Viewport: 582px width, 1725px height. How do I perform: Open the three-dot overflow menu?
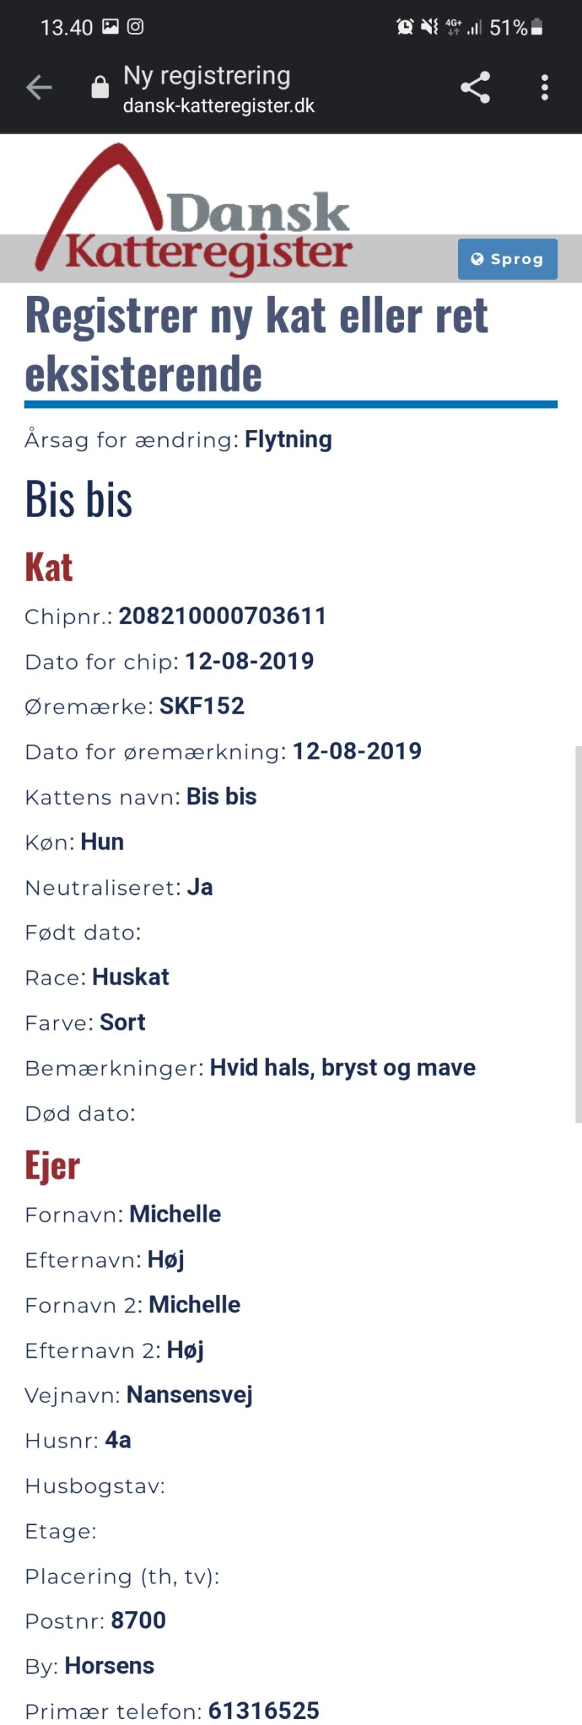[545, 88]
